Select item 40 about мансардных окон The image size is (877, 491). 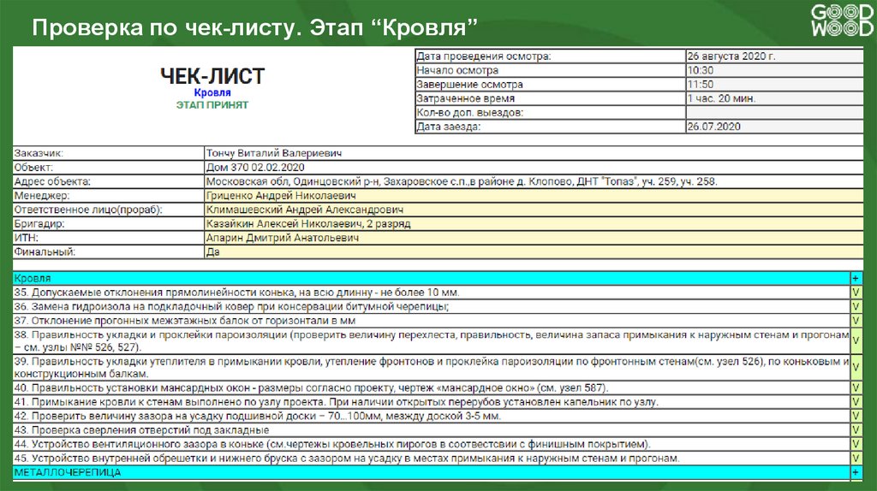point(432,387)
